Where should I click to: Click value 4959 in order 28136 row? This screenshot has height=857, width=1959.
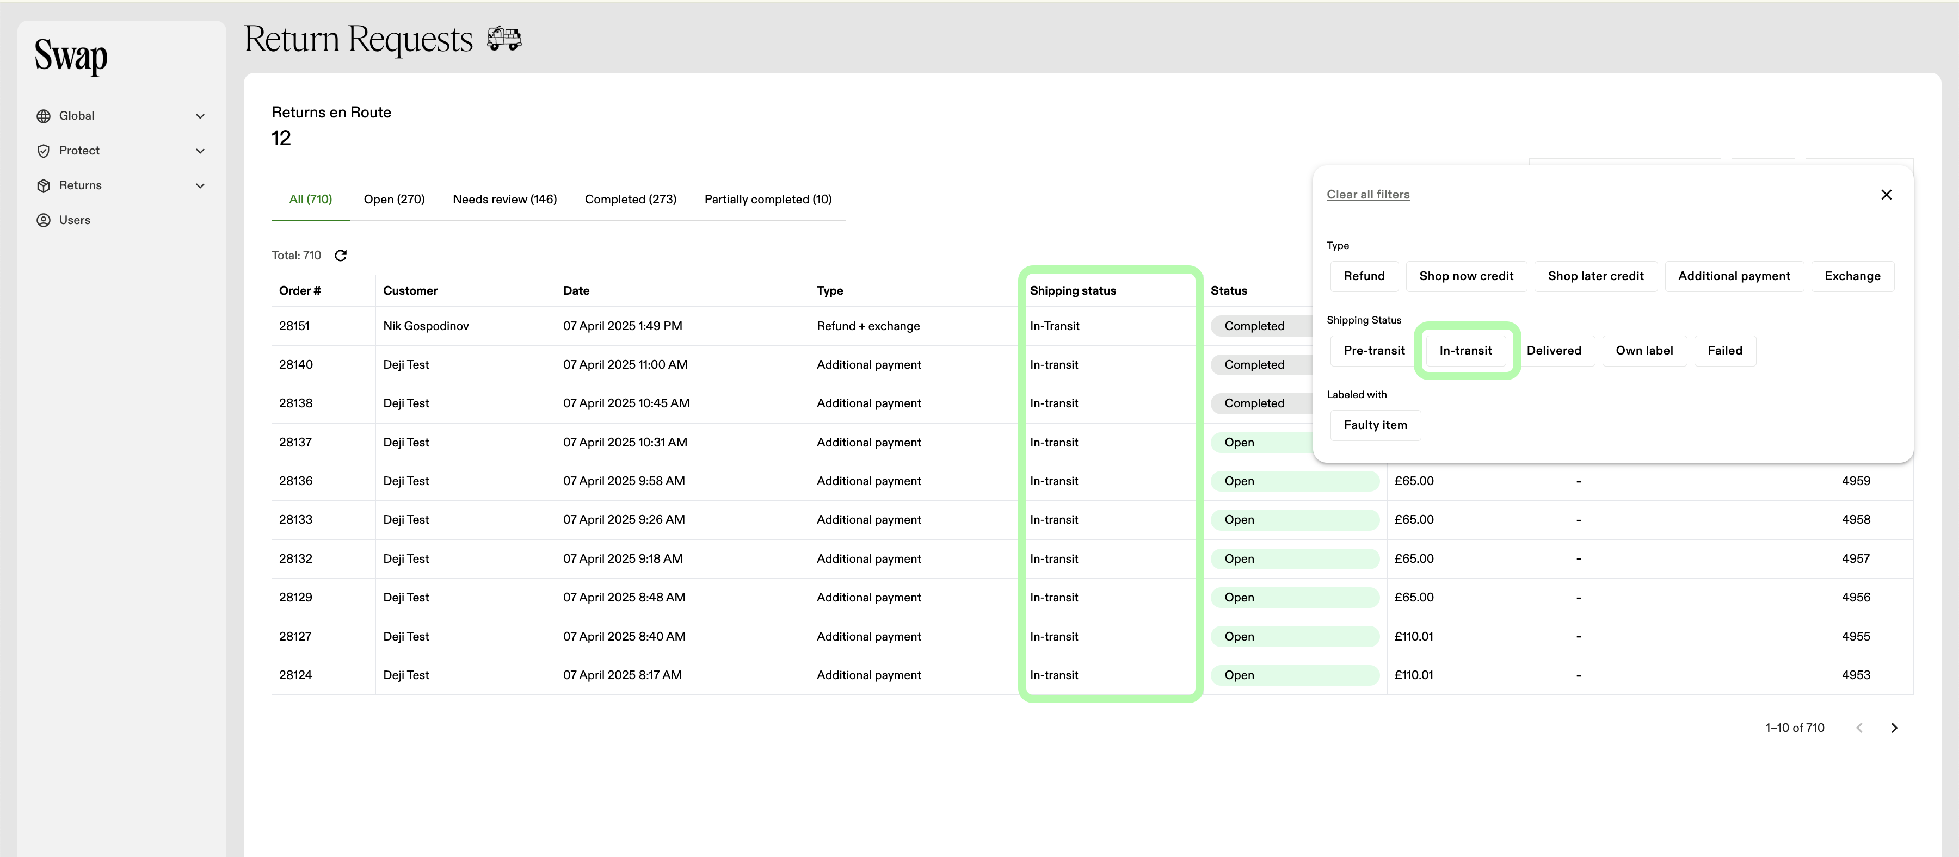pos(1856,481)
